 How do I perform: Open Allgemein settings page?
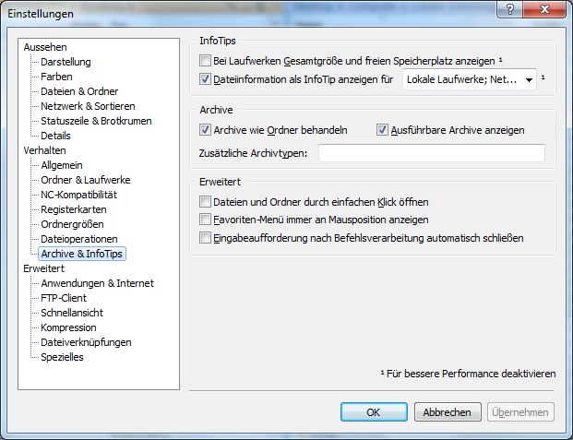[62, 165]
